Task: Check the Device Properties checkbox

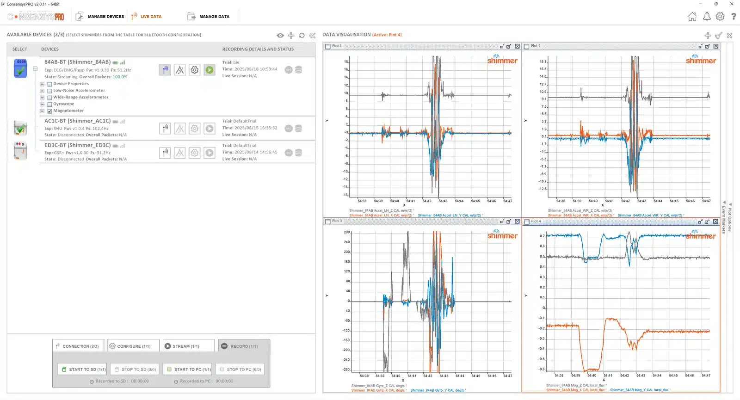Action: tap(49, 84)
